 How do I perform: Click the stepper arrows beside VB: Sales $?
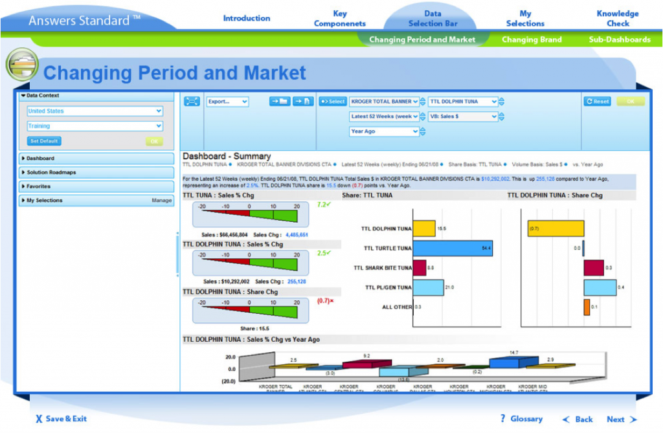[x=502, y=117]
